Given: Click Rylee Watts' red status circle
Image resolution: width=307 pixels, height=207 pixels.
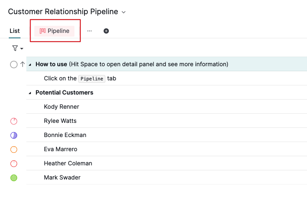Looking at the screenshot, I should coord(14,121).
